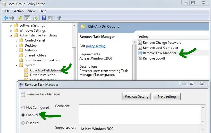This screenshot has width=211, height=133.
Task: Click the Up one level folder icon
Action: coord(20,18)
